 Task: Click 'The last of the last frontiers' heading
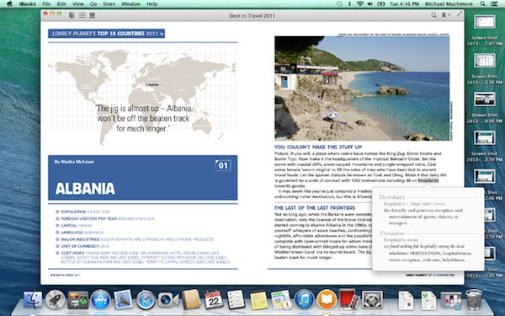click(315, 208)
